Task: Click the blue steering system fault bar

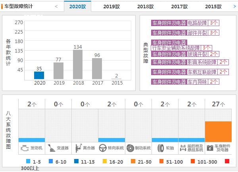Action: 112,140
